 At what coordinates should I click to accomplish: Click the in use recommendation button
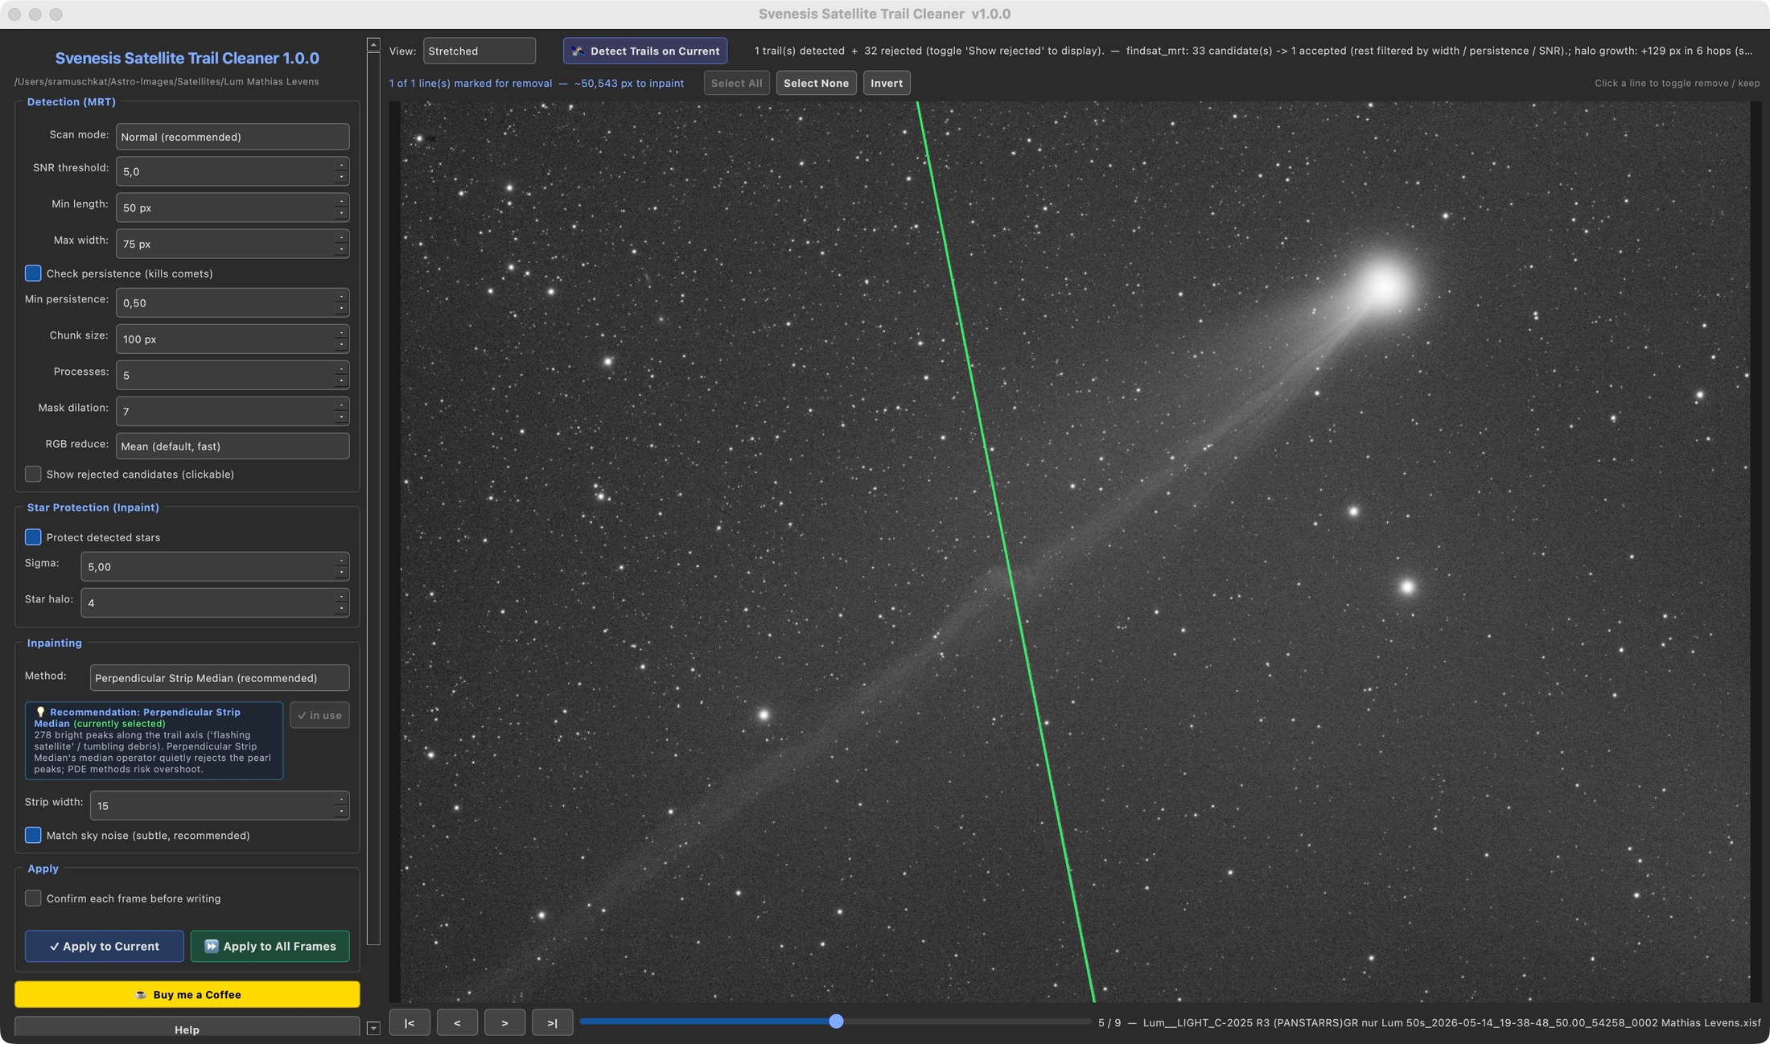click(319, 715)
